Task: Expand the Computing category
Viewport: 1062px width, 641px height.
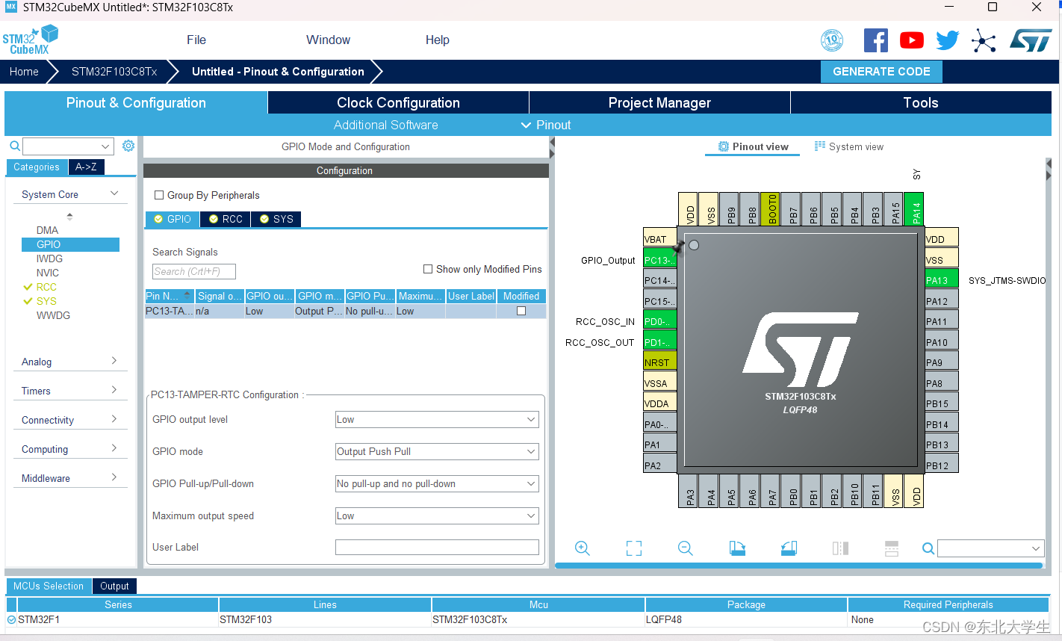Action: point(114,448)
